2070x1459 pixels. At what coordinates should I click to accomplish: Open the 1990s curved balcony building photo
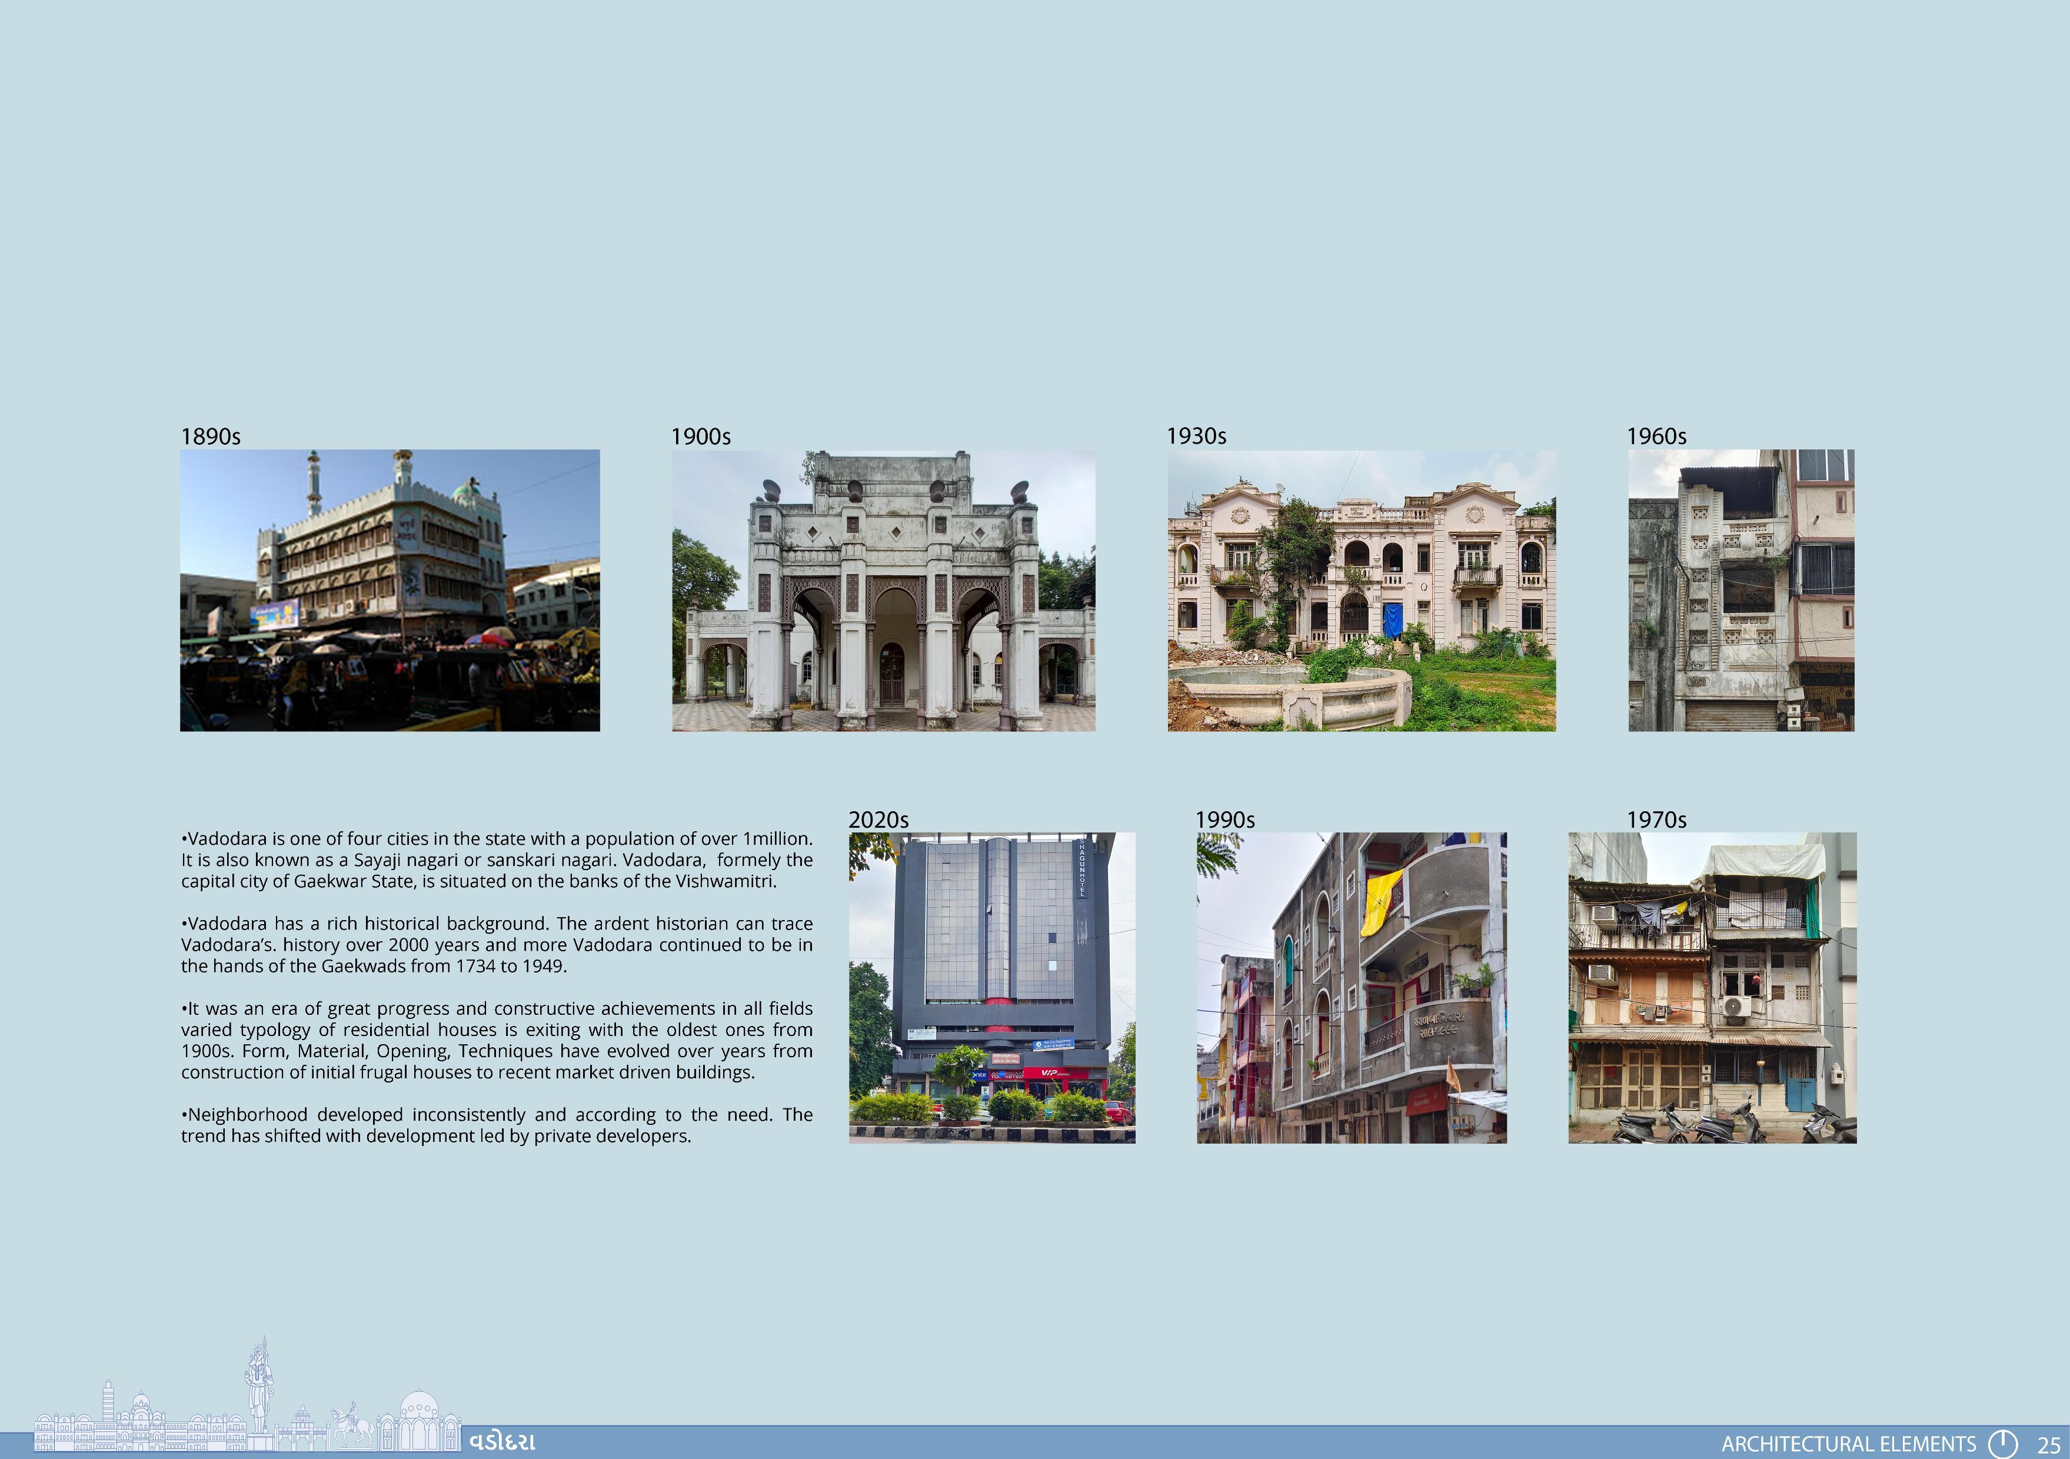(1352, 988)
